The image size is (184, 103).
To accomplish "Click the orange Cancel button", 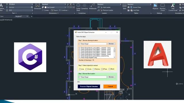I will [x=110, y=86].
